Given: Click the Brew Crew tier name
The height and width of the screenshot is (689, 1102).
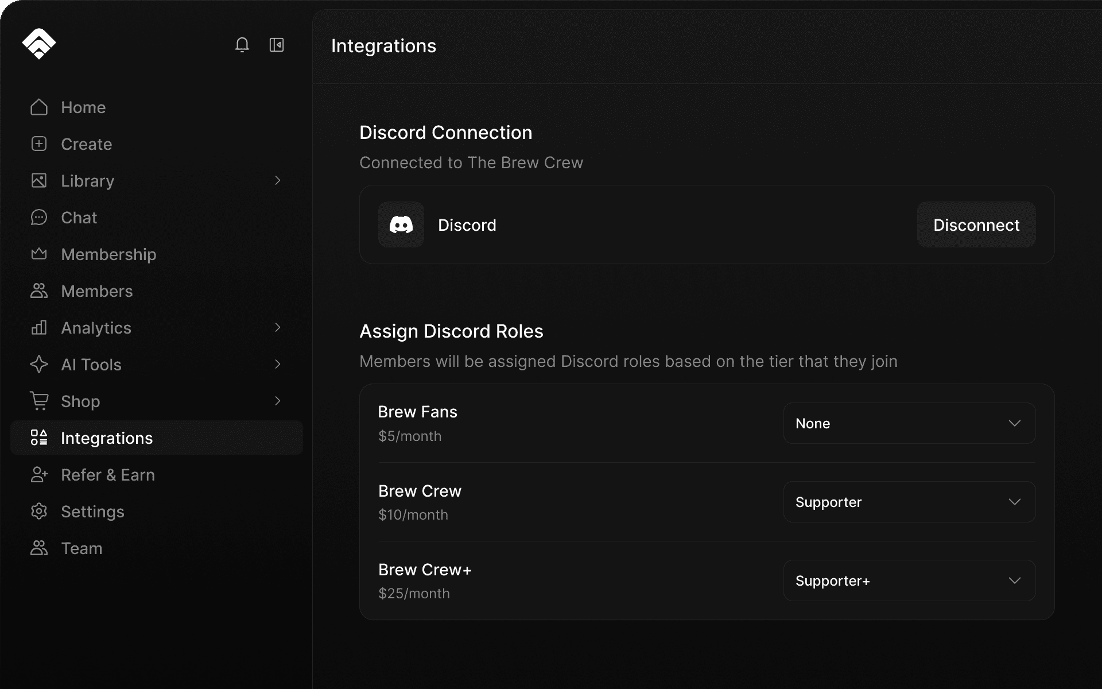Looking at the screenshot, I should coord(420,491).
